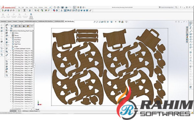Click the Edit Appearance color ball icon

120,22
